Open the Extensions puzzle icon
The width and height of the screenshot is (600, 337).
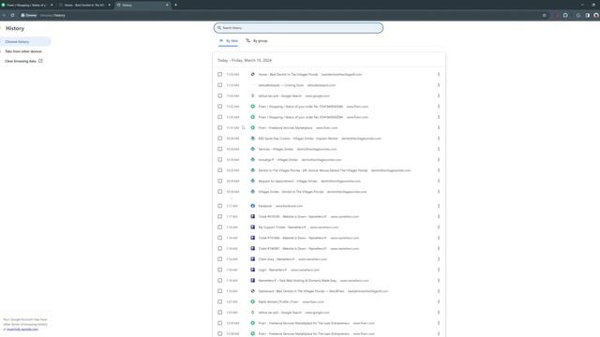[565, 15]
